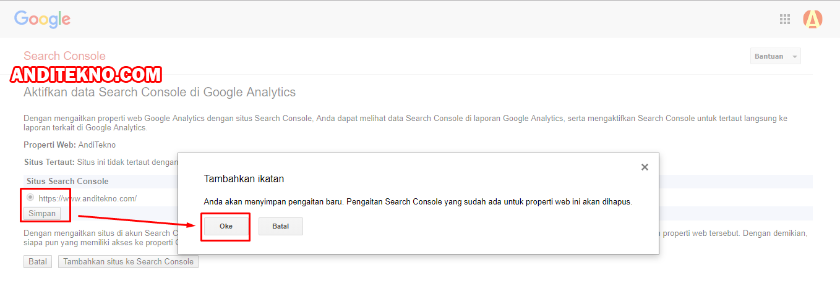Click the Aktifkan data Search Console heading
Screen dimensions: 840x286
(x=160, y=93)
